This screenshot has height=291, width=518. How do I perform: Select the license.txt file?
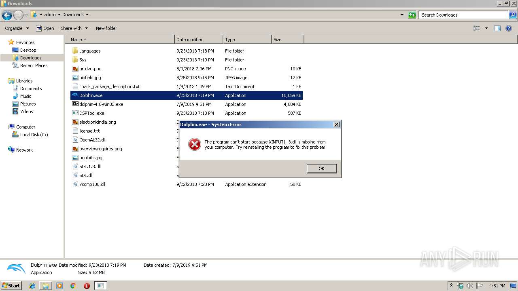[89, 131]
